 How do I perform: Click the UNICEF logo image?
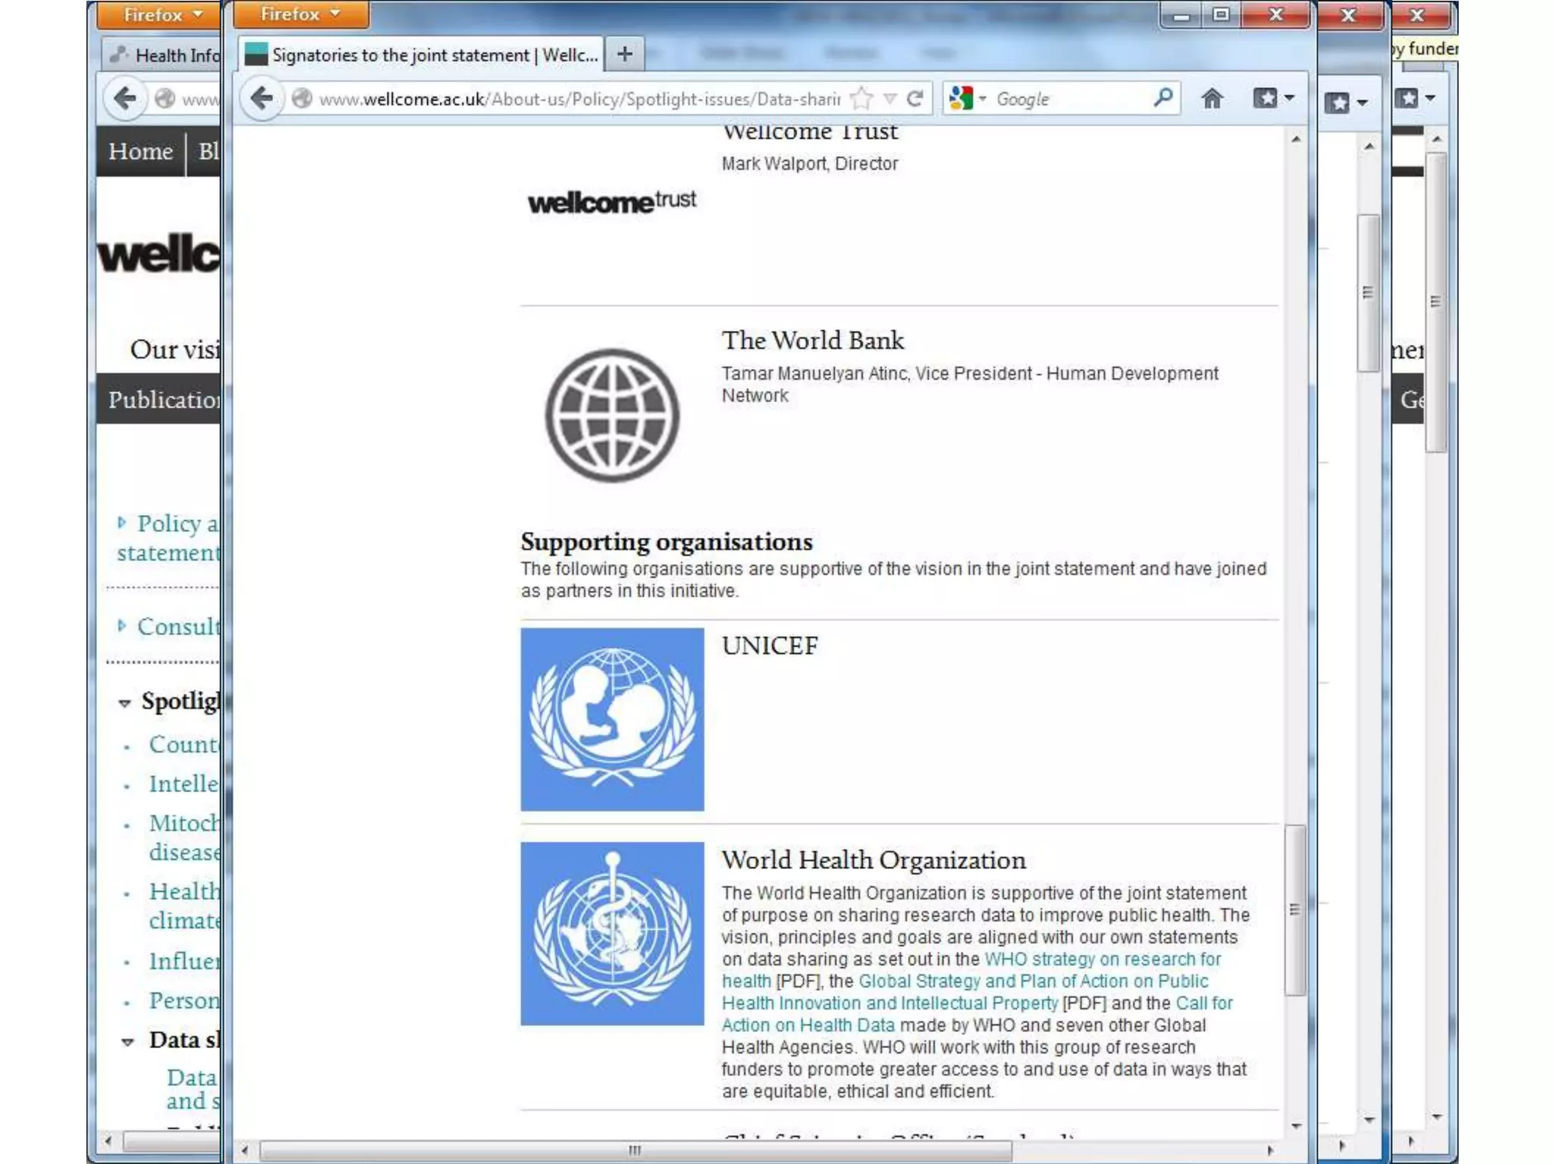coord(612,719)
